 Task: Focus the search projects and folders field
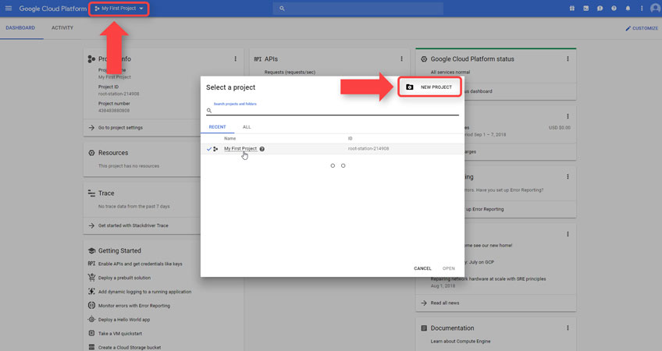pyautogui.click(x=333, y=110)
